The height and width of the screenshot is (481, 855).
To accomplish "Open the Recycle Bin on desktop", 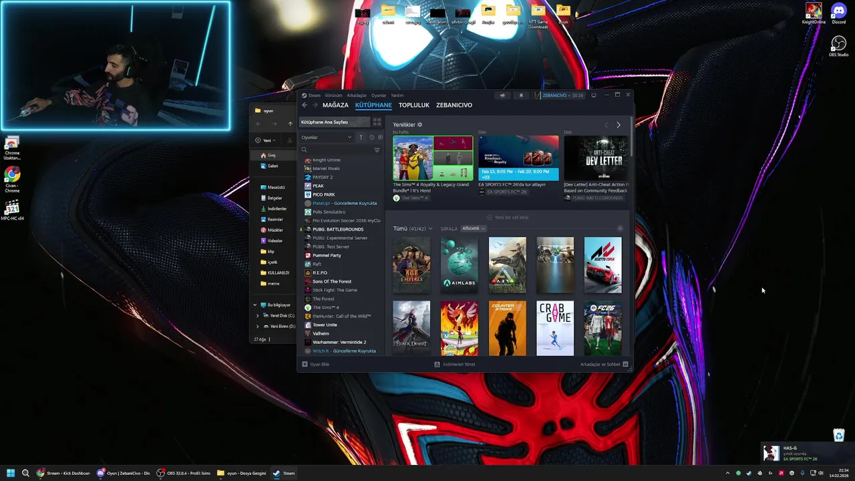I will click(839, 436).
